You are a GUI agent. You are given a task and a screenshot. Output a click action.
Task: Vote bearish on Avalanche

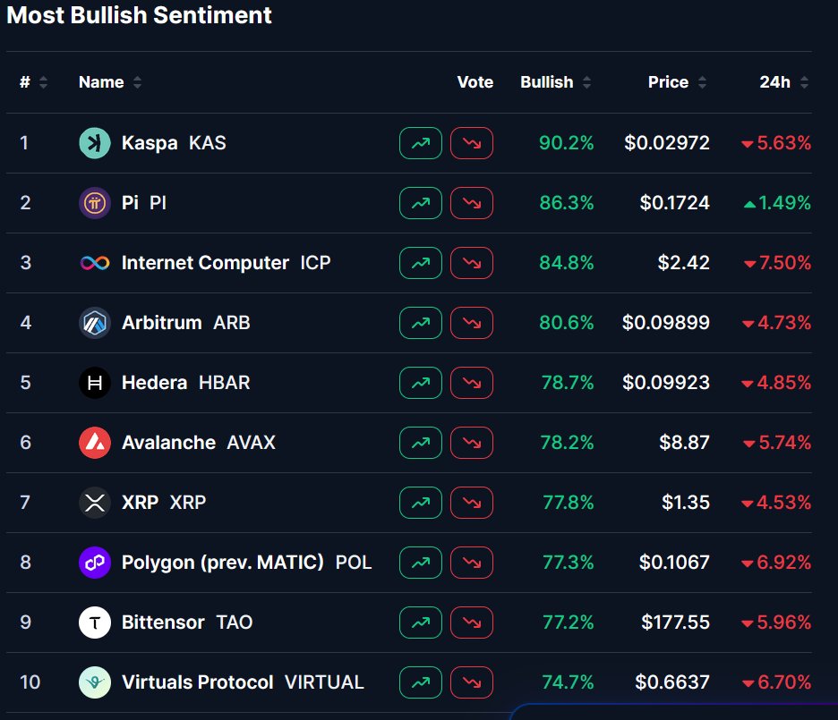pyautogui.click(x=472, y=443)
